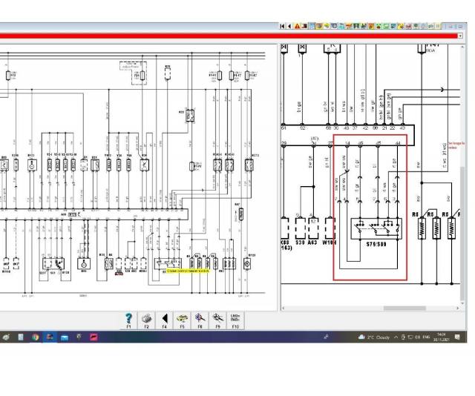The width and height of the screenshot is (475, 396).
Task: Click the F8 zoom magnifier icon
Action: tap(200, 318)
